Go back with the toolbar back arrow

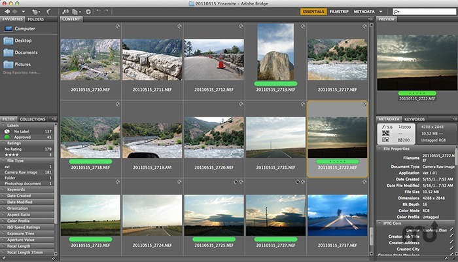(x=7, y=11)
